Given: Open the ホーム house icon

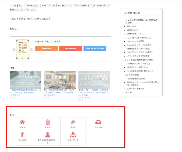Looking at the screenshot, I should 22,122.
